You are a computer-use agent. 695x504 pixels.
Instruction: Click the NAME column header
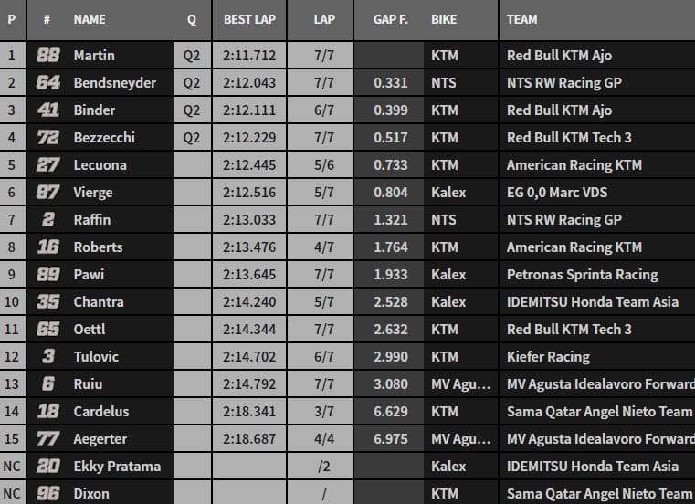pyautogui.click(x=90, y=19)
